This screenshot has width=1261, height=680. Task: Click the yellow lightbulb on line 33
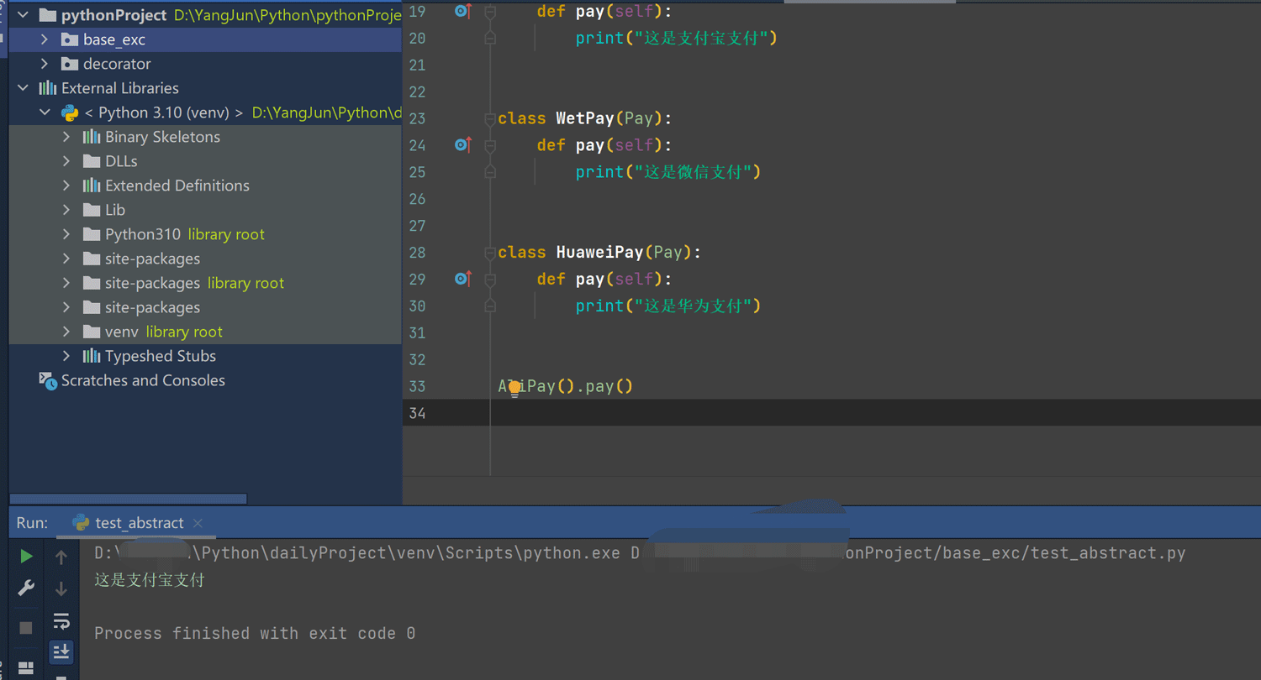(514, 388)
